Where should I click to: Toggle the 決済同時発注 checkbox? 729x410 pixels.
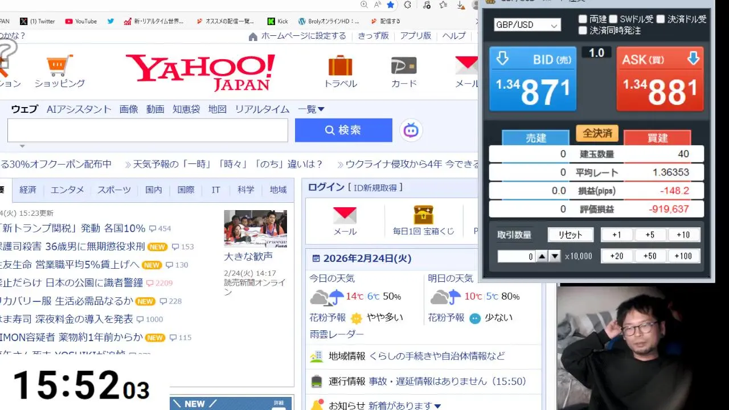583,30
